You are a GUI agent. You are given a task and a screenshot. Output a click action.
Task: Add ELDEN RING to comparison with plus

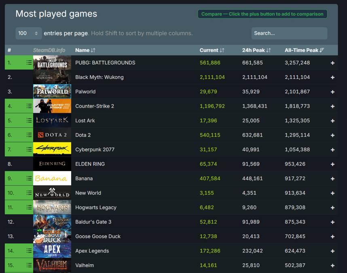(x=332, y=164)
